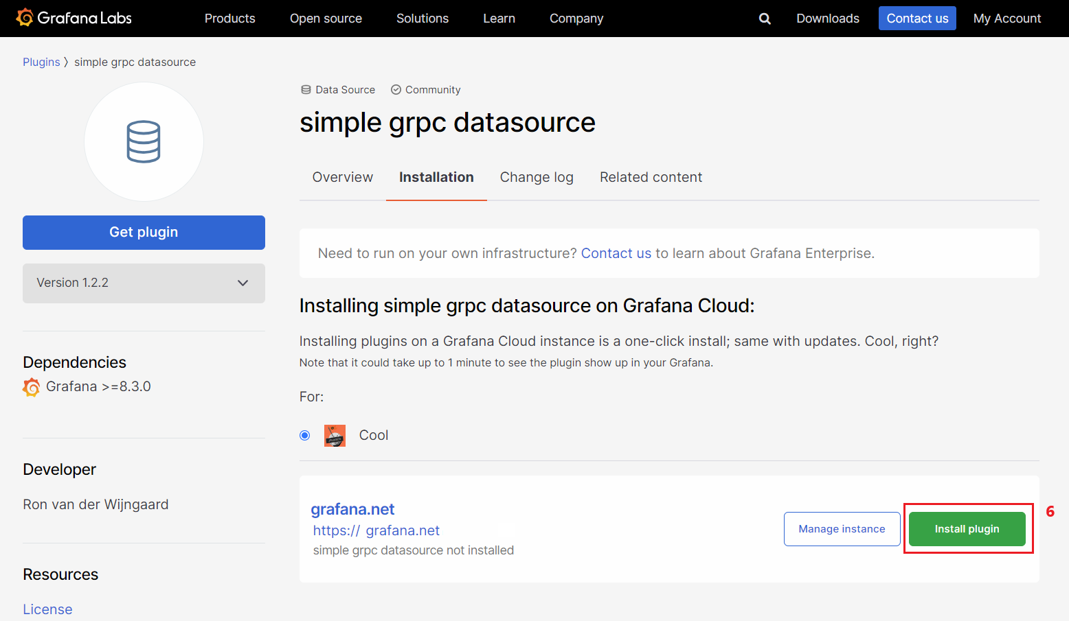Click the Community signature label
The image size is (1069, 621).
(433, 90)
